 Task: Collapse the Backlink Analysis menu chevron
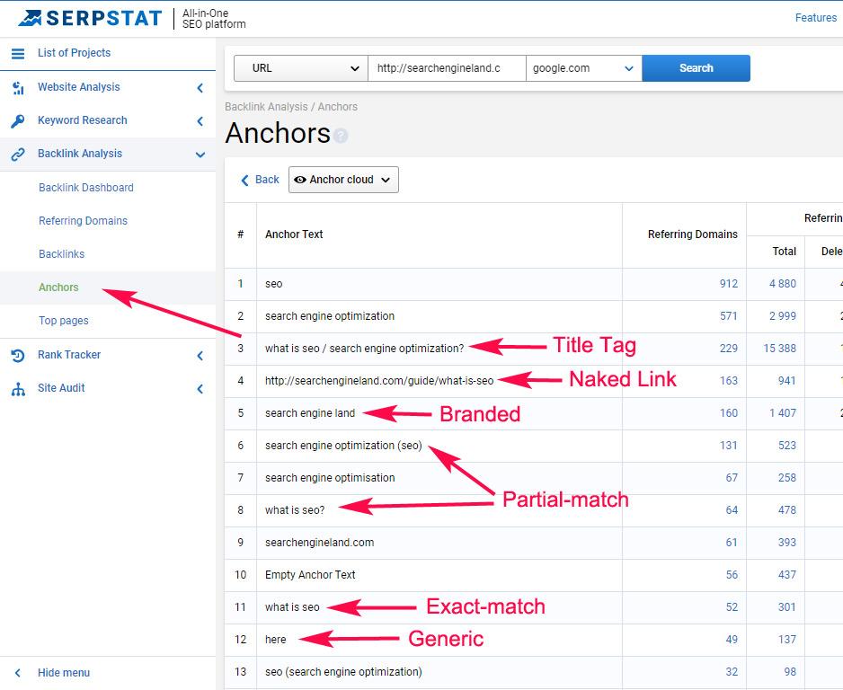click(200, 155)
